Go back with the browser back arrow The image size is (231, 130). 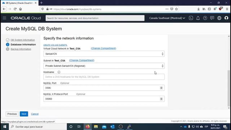click(x=4, y=9)
